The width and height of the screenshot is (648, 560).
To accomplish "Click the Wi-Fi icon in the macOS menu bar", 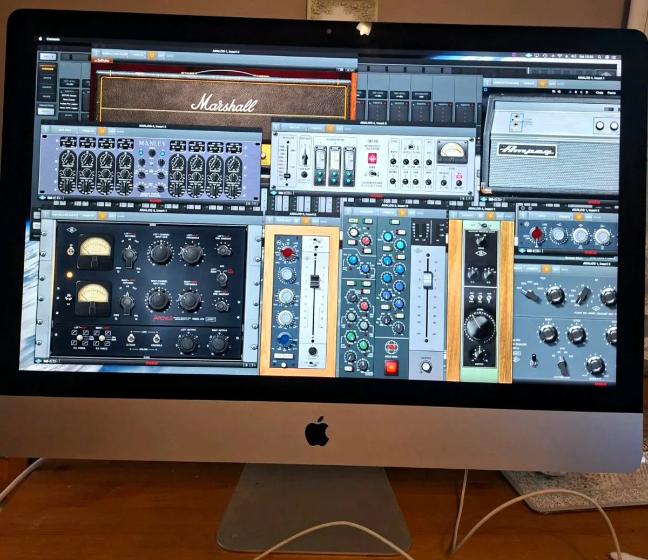I will [560, 56].
